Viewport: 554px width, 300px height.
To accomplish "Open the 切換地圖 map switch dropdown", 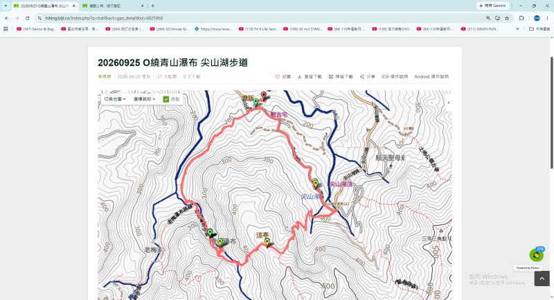I will click(115, 99).
